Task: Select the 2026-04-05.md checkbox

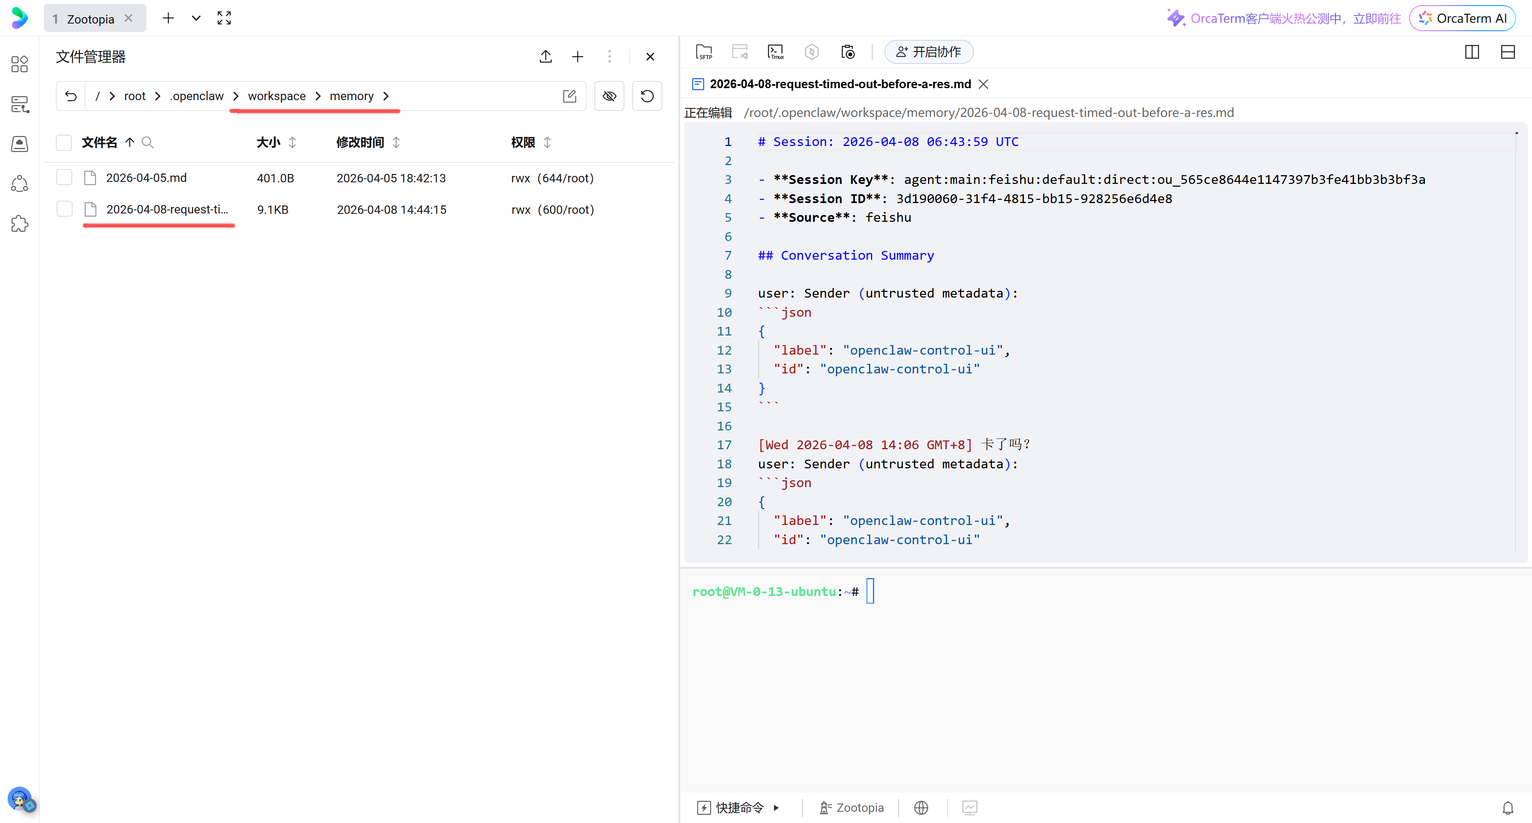Action: [64, 178]
